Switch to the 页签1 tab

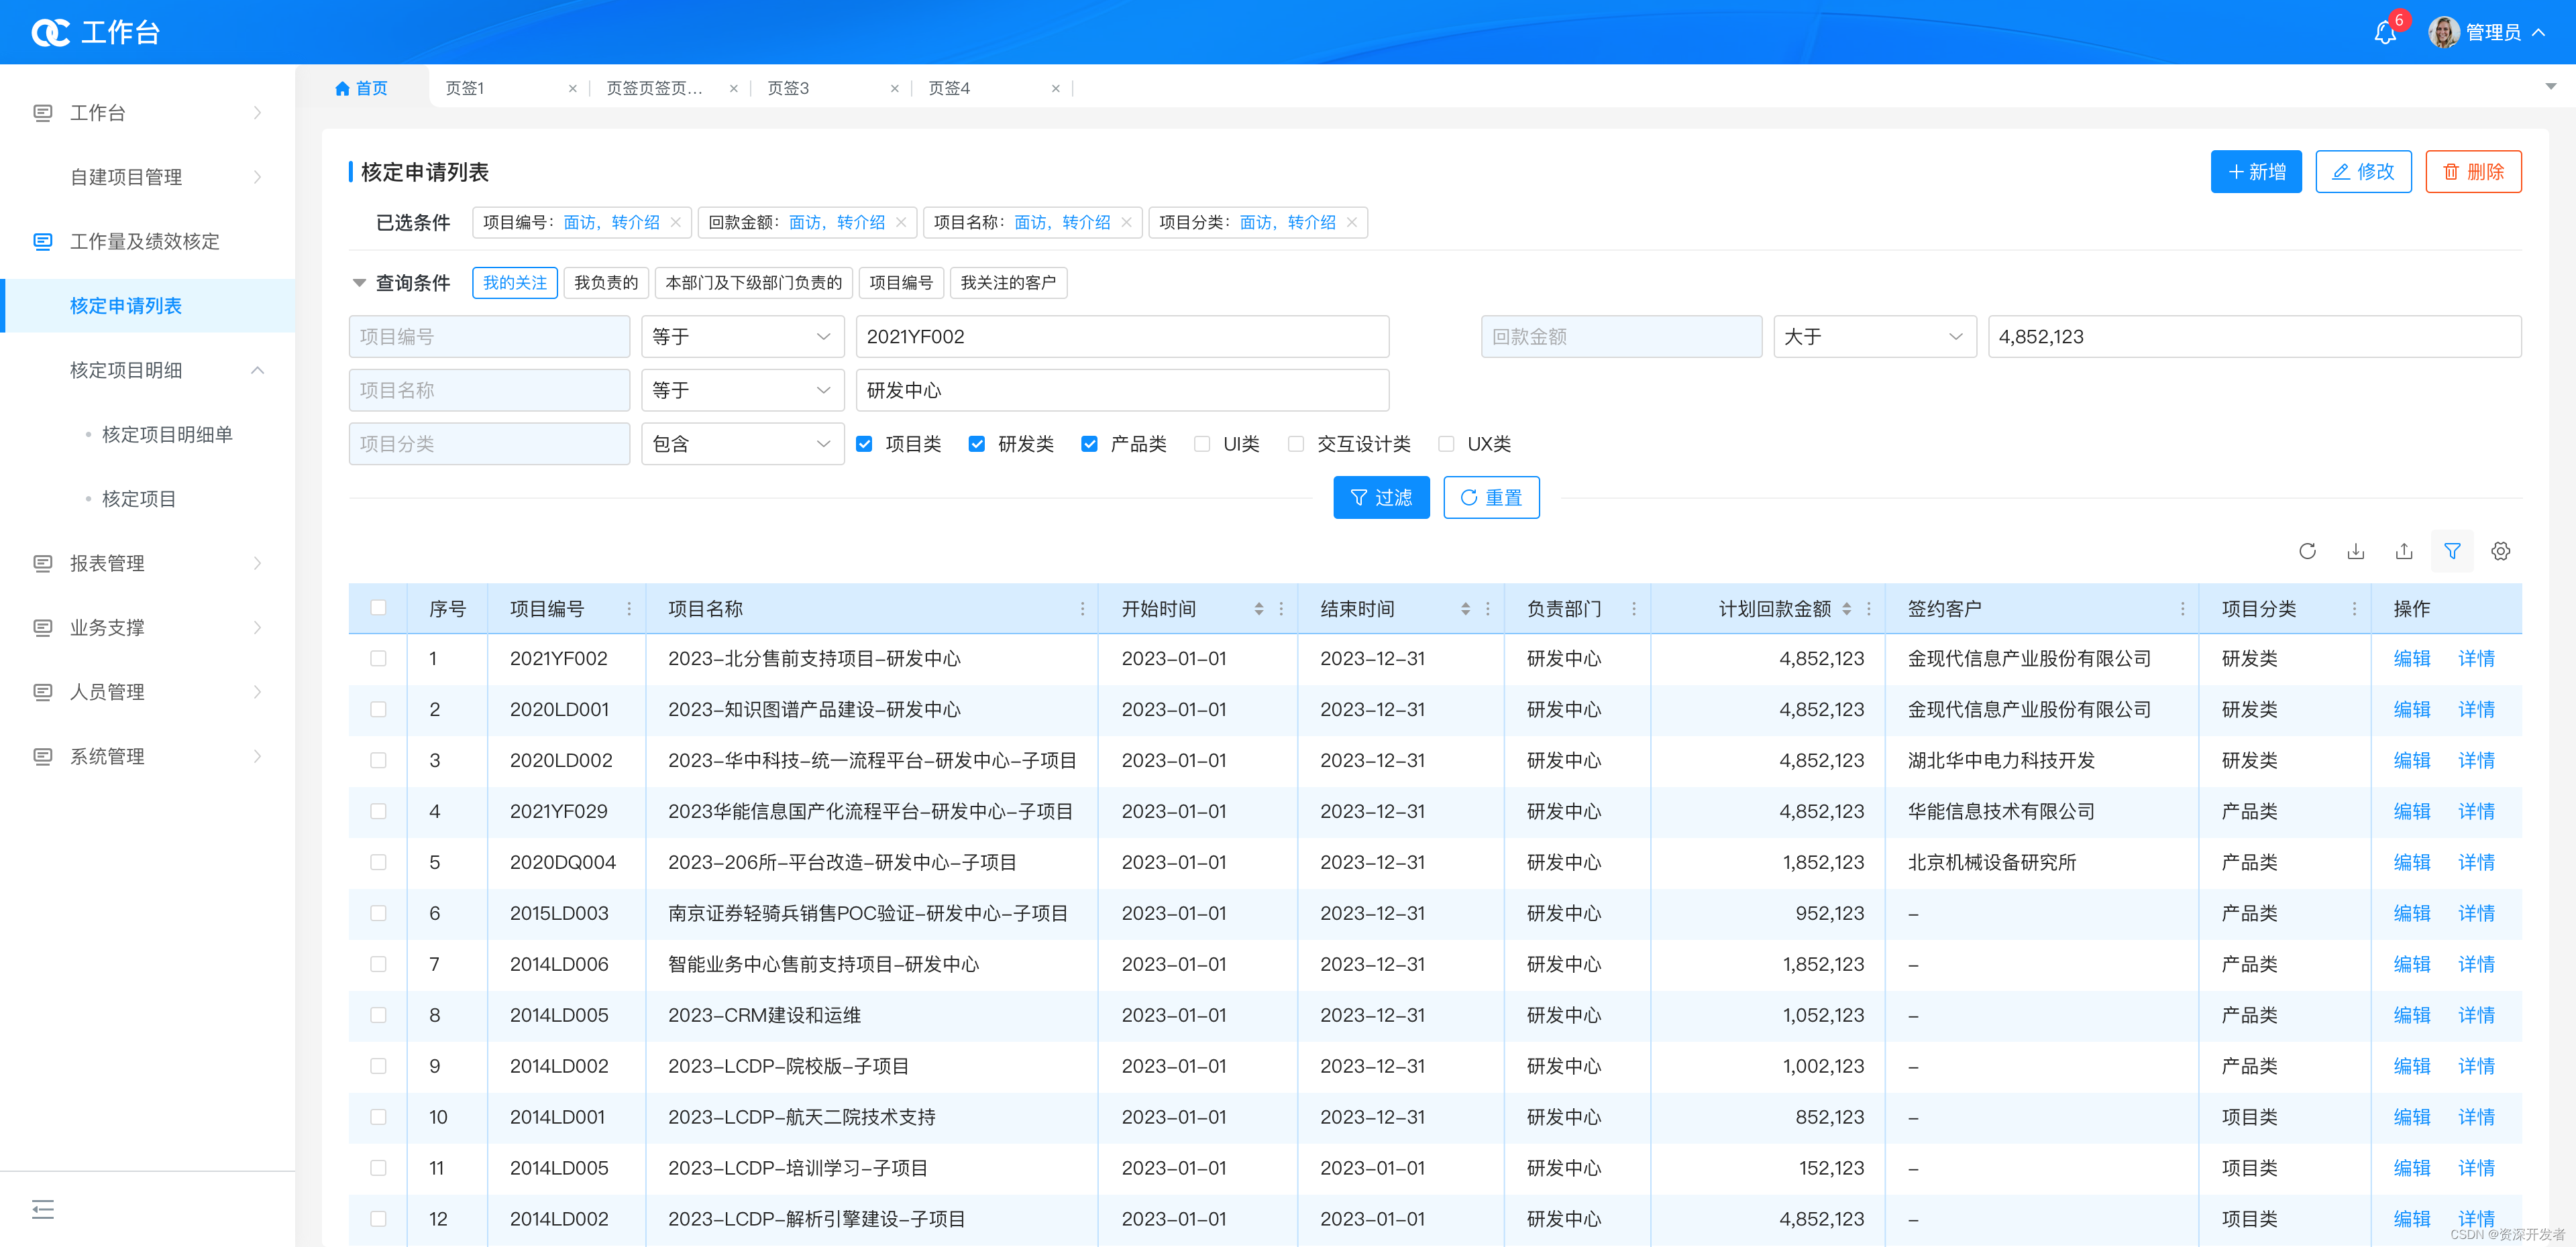(465, 89)
